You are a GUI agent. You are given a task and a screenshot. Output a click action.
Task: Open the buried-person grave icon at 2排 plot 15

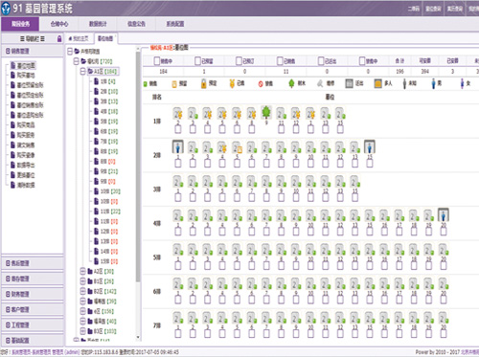370,147
